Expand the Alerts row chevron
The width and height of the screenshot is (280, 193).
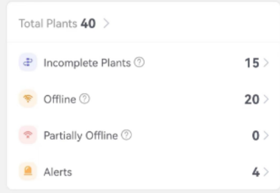pyautogui.click(x=266, y=172)
